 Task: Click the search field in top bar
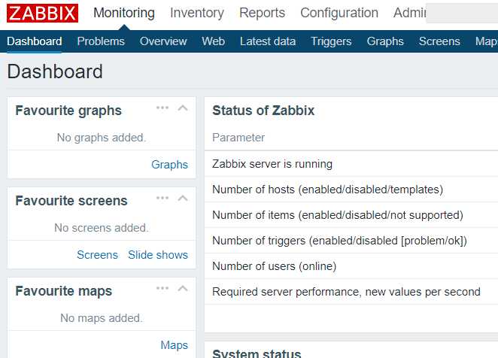pyautogui.click(x=462, y=13)
